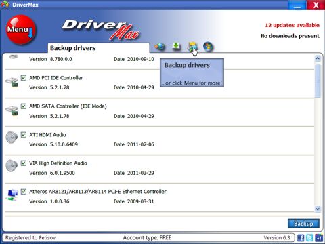Click the Google +1 icon in status bar
325x244 pixels.
319,237
